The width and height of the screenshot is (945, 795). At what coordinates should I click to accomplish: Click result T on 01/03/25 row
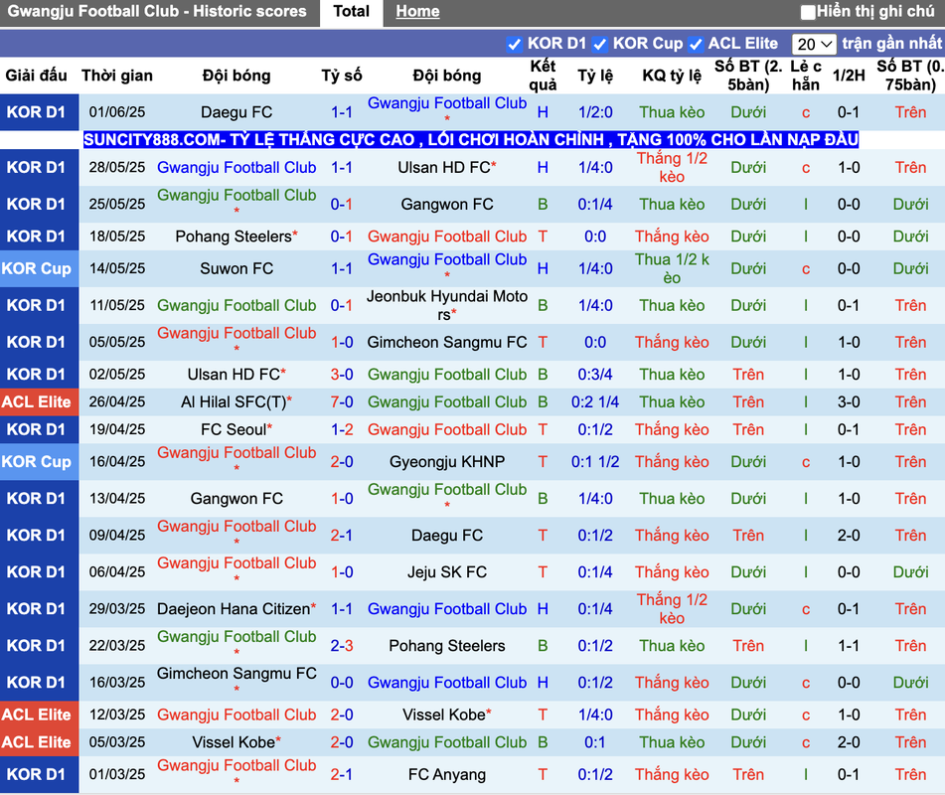(543, 774)
